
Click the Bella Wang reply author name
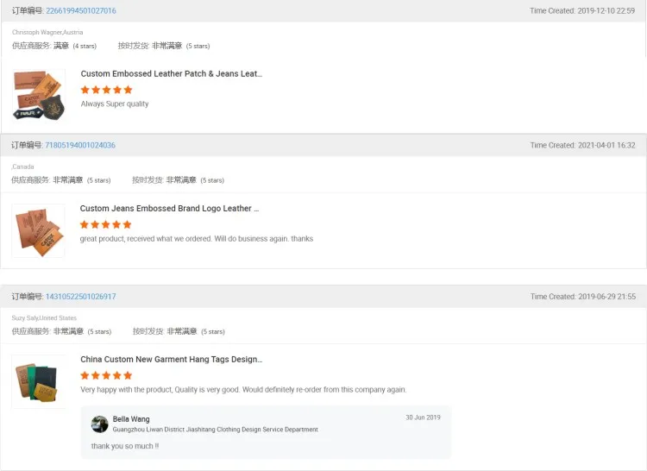[131, 419]
